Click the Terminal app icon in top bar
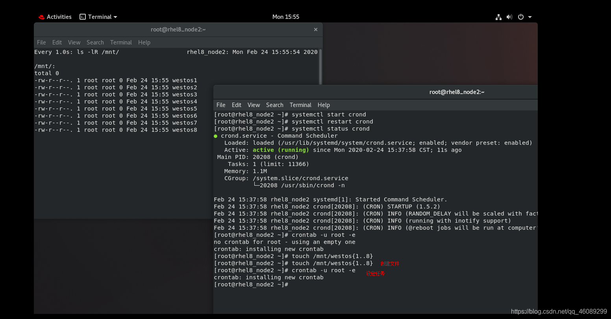 tap(83, 17)
